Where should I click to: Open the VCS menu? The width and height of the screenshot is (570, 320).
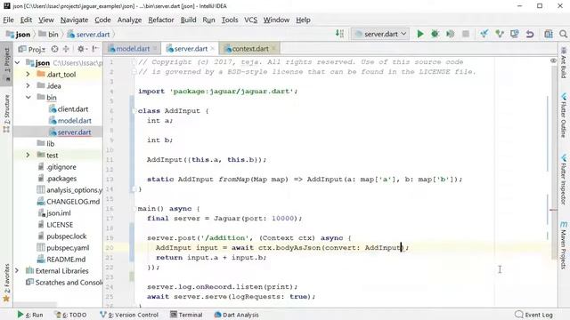click(x=250, y=20)
